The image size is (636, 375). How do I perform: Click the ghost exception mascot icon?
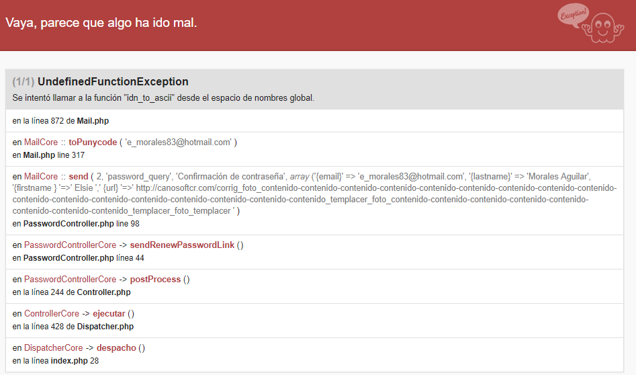pyautogui.click(x=599, y=27)
